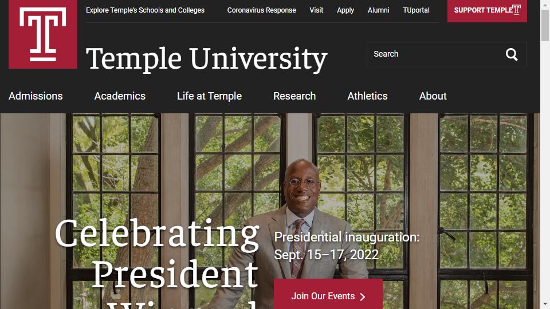Click the search magnifier icon
Viewport: 550px width, 309px height.
coord(512,54)
